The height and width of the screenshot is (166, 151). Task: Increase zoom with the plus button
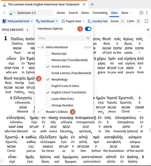point(138,21)
